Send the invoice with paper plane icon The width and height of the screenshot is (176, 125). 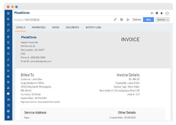128,20
